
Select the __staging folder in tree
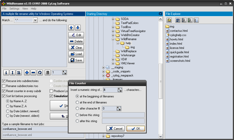tap(117, 67)
